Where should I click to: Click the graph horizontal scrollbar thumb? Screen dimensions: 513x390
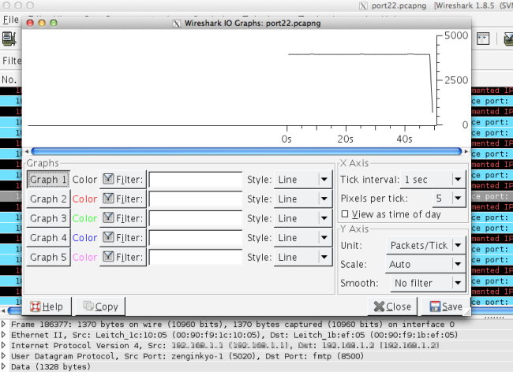click(246, 151)
